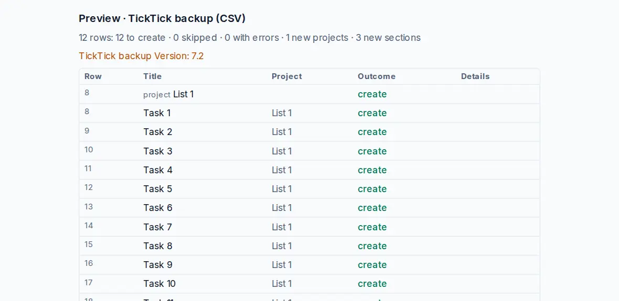Click the Preview · TickTick backup (CSV) heading
This screenshot has height=301, width=619.
click(162, 18)
